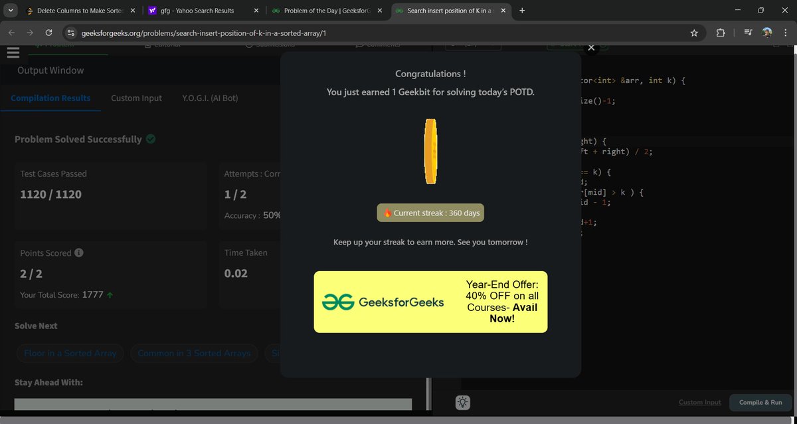
Task: Open Floor in a Sorted Array problem
Action: (70, 353)
